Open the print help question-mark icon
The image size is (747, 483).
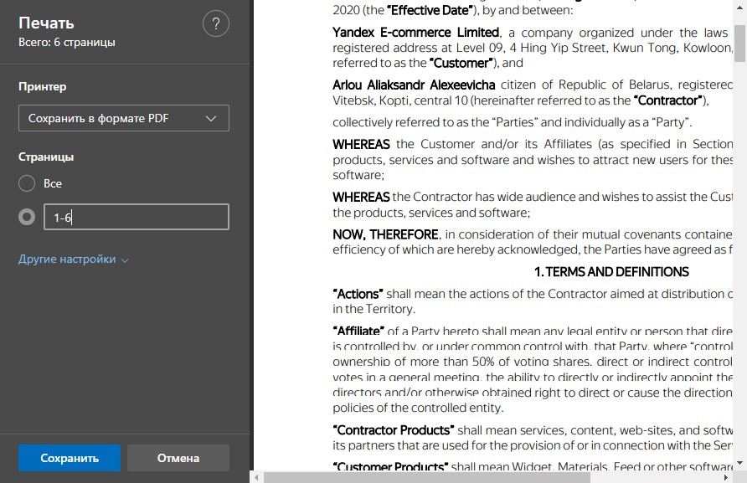(216, 23)
